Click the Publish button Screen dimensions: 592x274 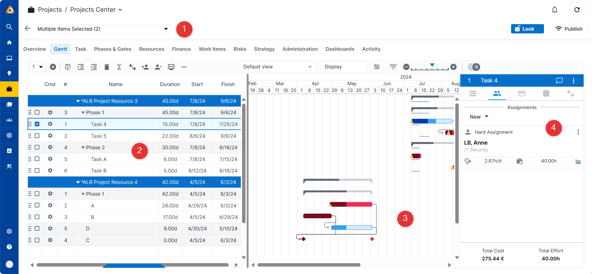coord(569,29)
